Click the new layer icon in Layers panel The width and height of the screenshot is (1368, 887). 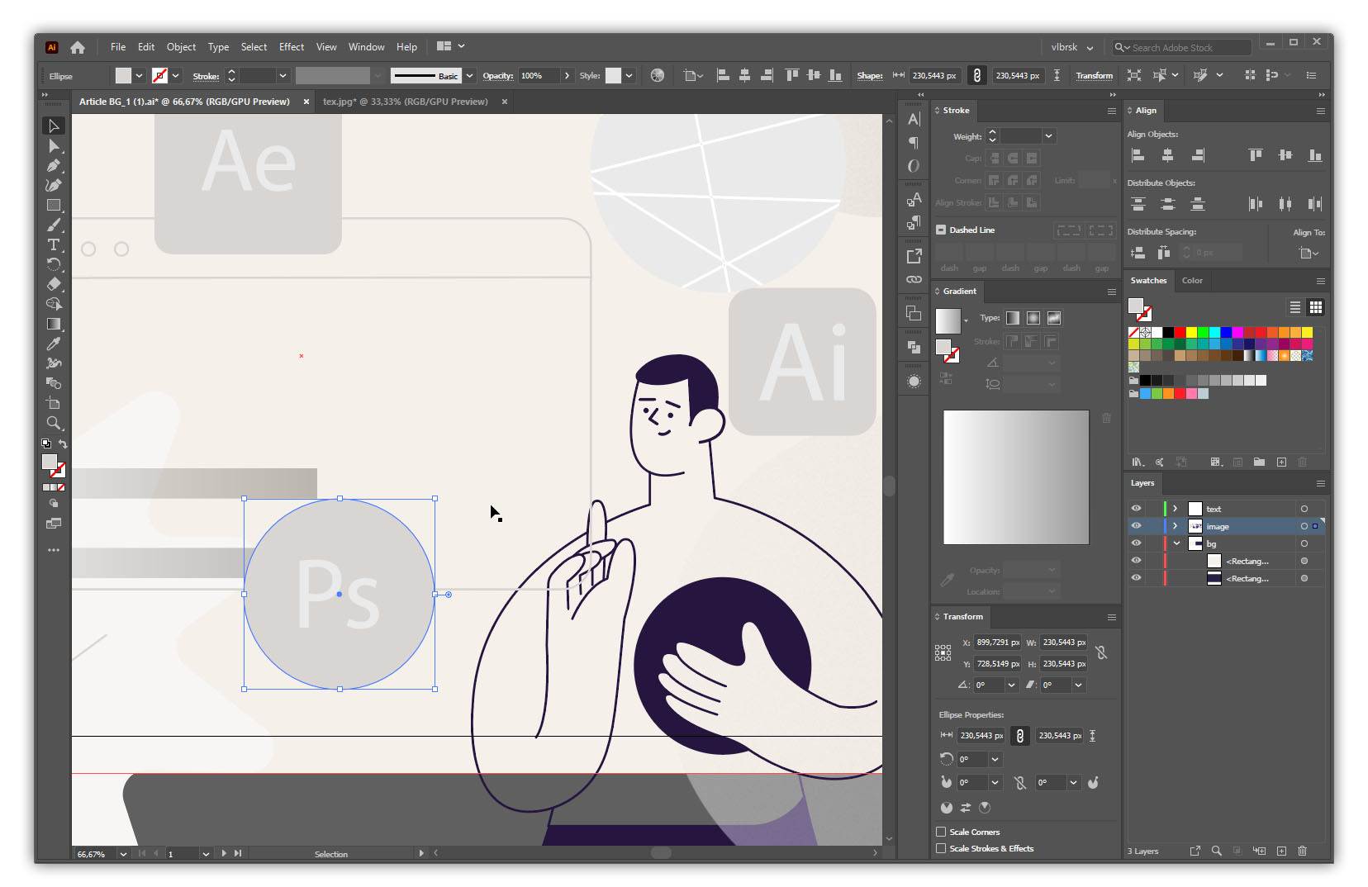(1281, 851)
